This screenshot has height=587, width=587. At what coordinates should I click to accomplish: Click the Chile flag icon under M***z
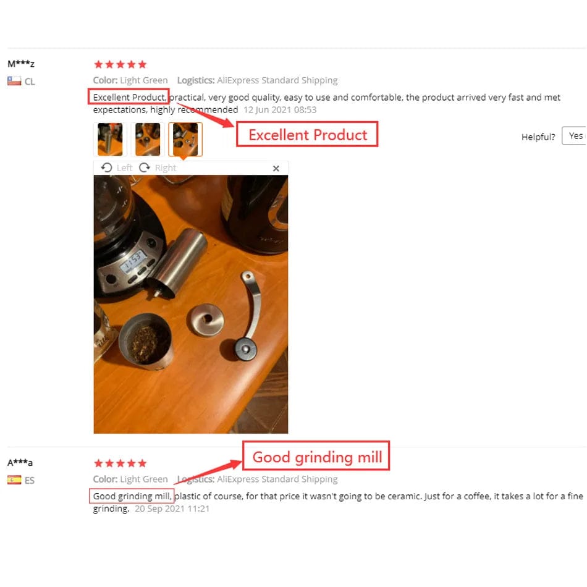(x=14, y=81)
